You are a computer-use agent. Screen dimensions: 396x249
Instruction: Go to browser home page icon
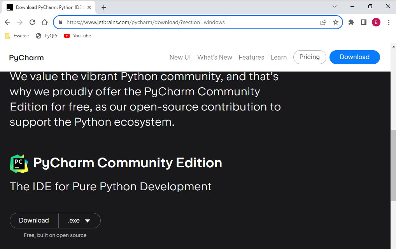tap(45, 22)
